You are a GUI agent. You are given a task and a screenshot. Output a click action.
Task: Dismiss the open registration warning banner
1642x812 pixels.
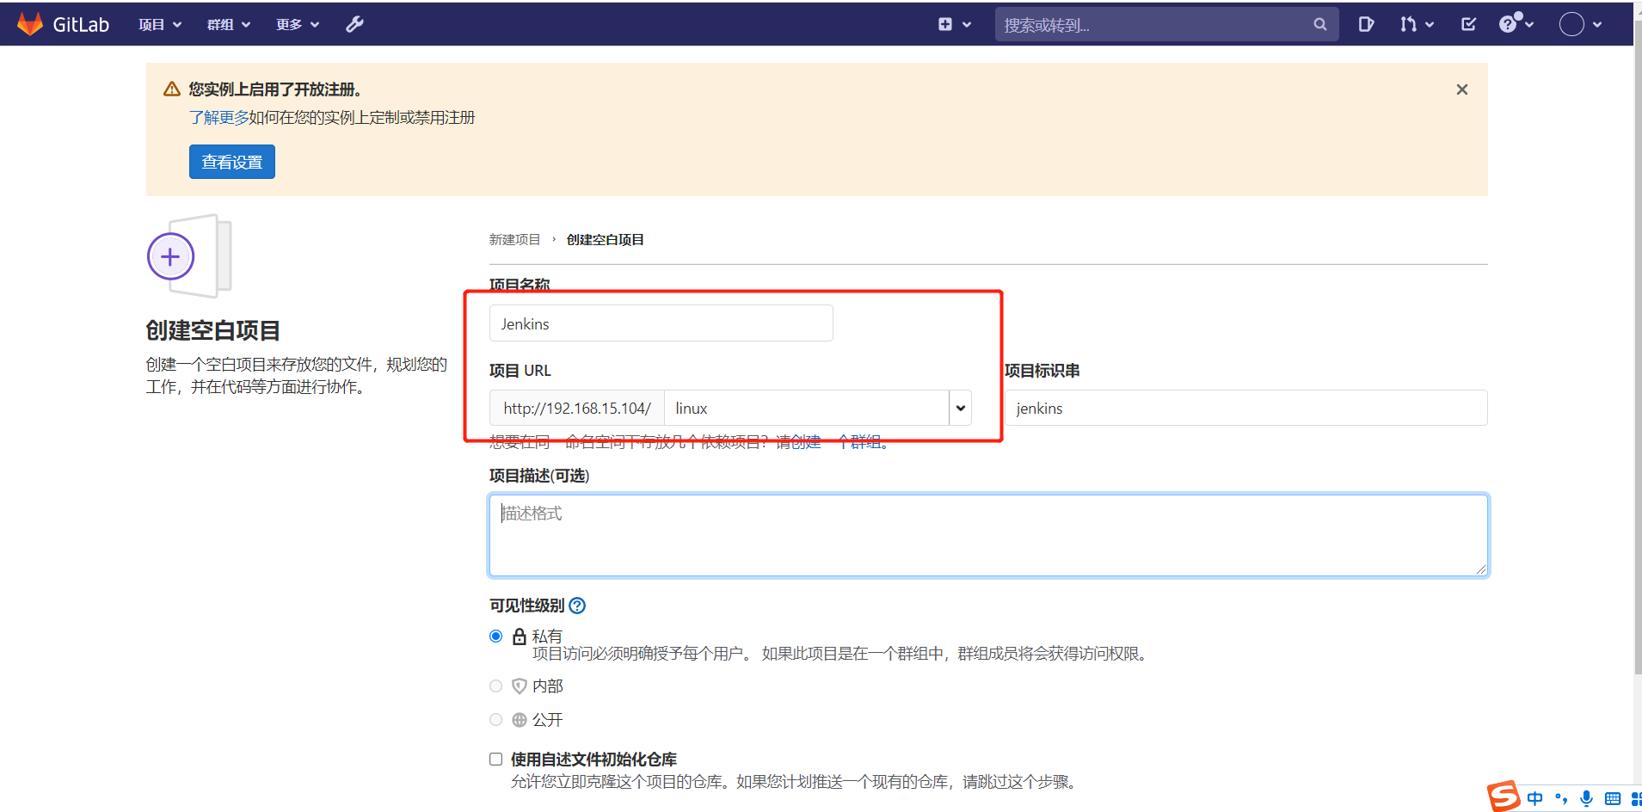tap(1462, 89)
